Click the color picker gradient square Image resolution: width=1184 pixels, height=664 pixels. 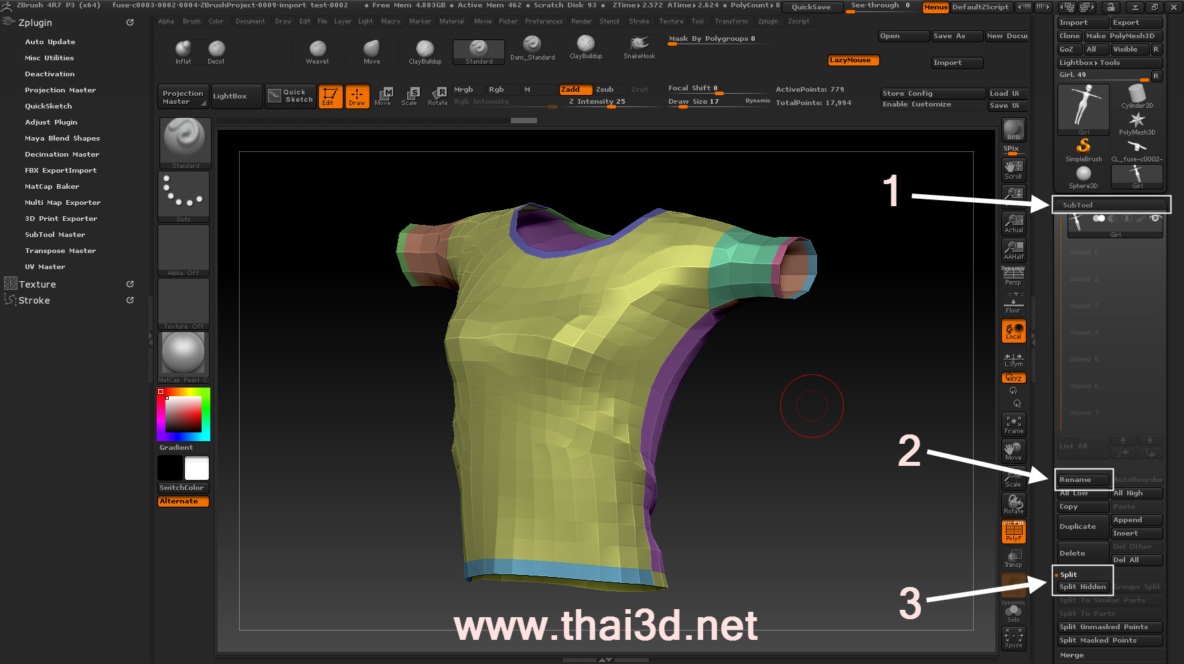coord(183,414)
